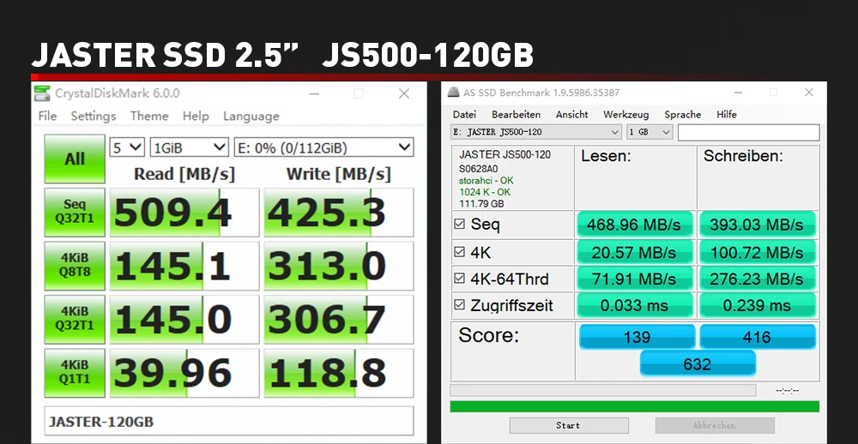
Task: Click the Seq read value 509.4
Action: [184, 213]
